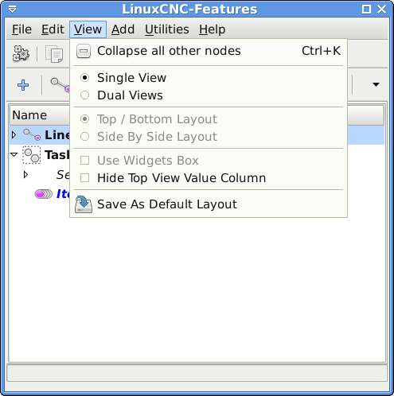Viewport: 394px width, 396px height.
Task: Click the blue plus add icon
Action: click(x=23, y=85)
